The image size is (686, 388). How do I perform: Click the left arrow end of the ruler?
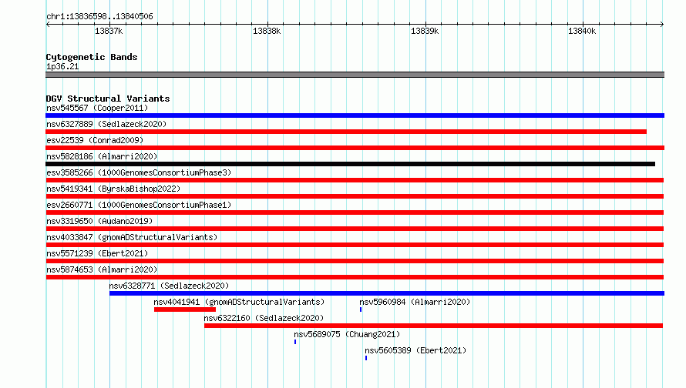click(48, 24)
